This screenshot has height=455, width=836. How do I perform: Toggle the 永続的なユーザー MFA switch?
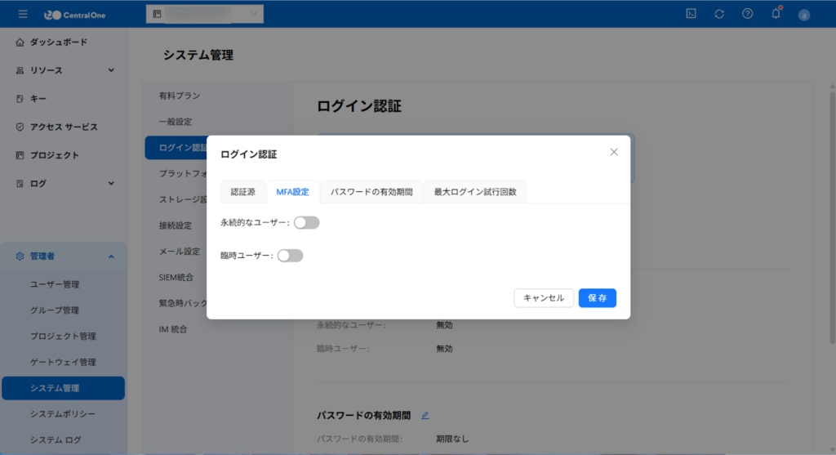(307, 222)
